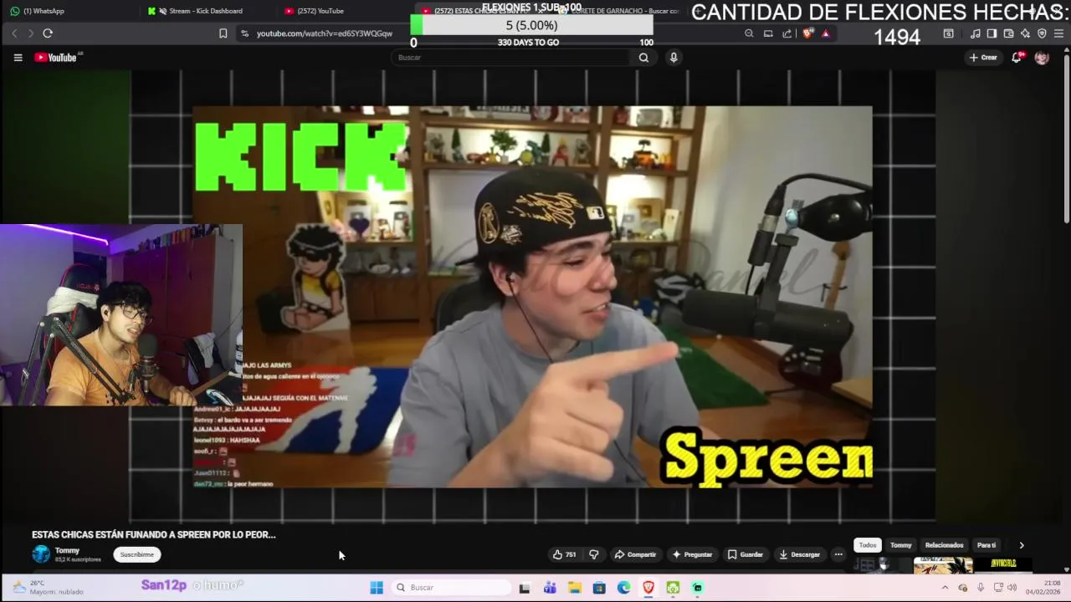The width and height of the screenshot is (1071, 602).
Task: Select the Todos filter chip
Action: (x=868, y=545)
